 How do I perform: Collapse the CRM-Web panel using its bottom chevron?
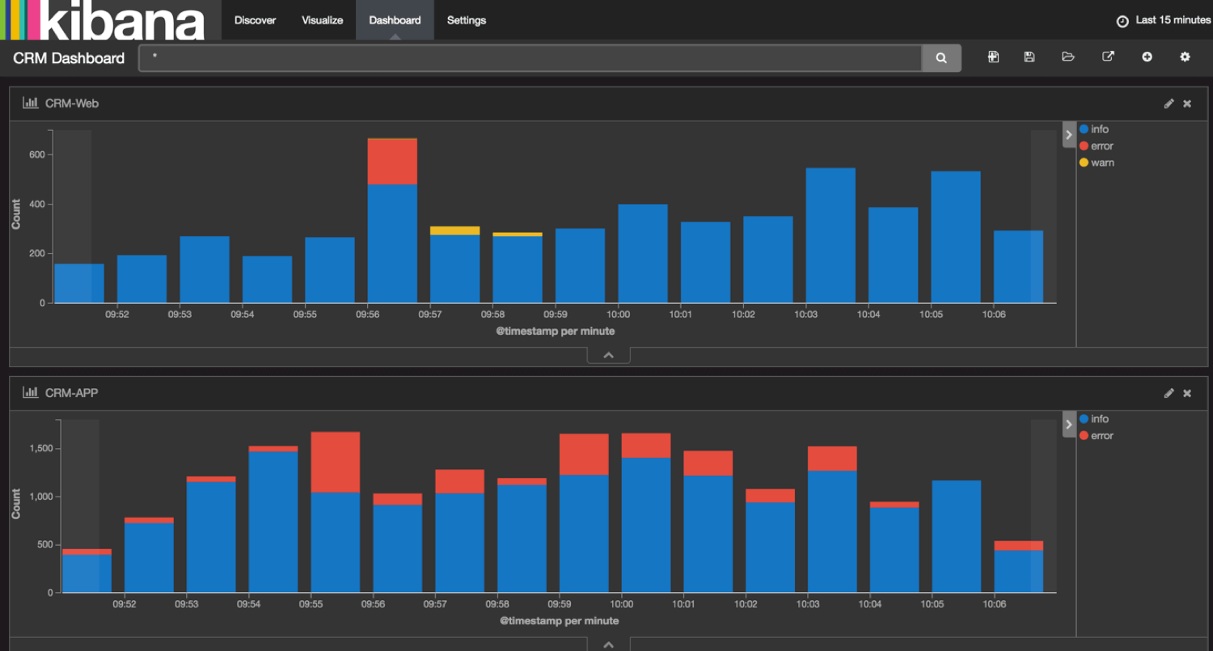click(x=608, y=354)
